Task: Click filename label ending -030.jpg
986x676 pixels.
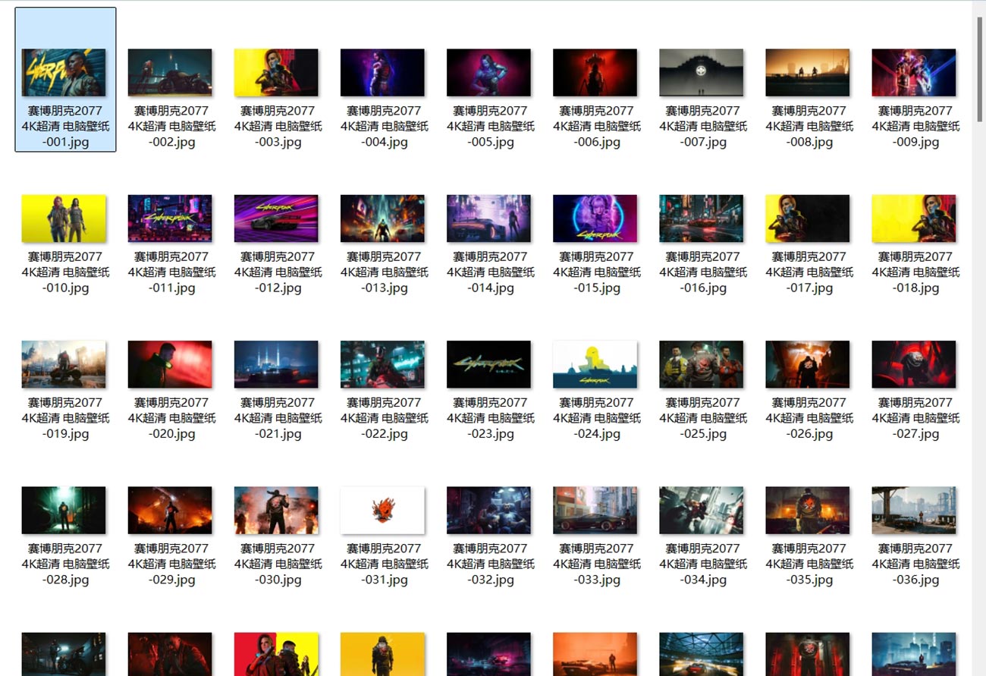Action: coord(278,563)
